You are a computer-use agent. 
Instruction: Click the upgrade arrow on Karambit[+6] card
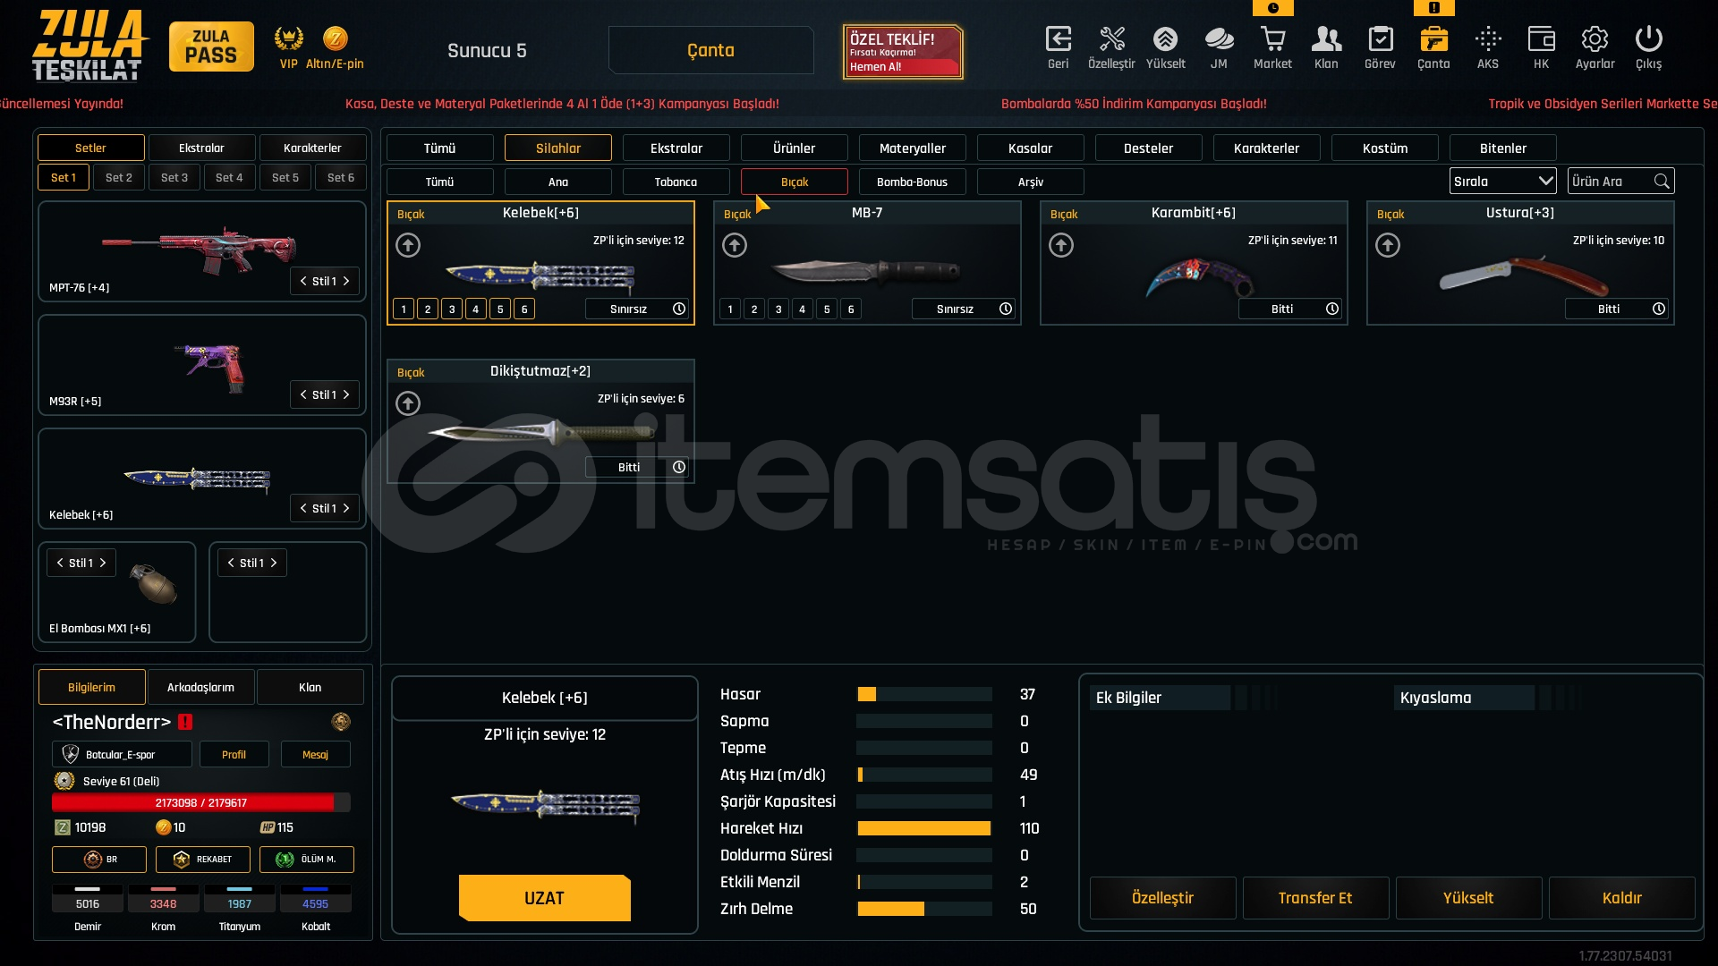coord(1061,245)
